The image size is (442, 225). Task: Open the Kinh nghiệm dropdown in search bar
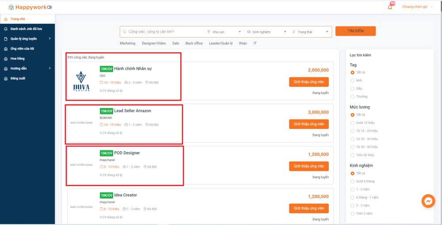(x=267, y=32)
